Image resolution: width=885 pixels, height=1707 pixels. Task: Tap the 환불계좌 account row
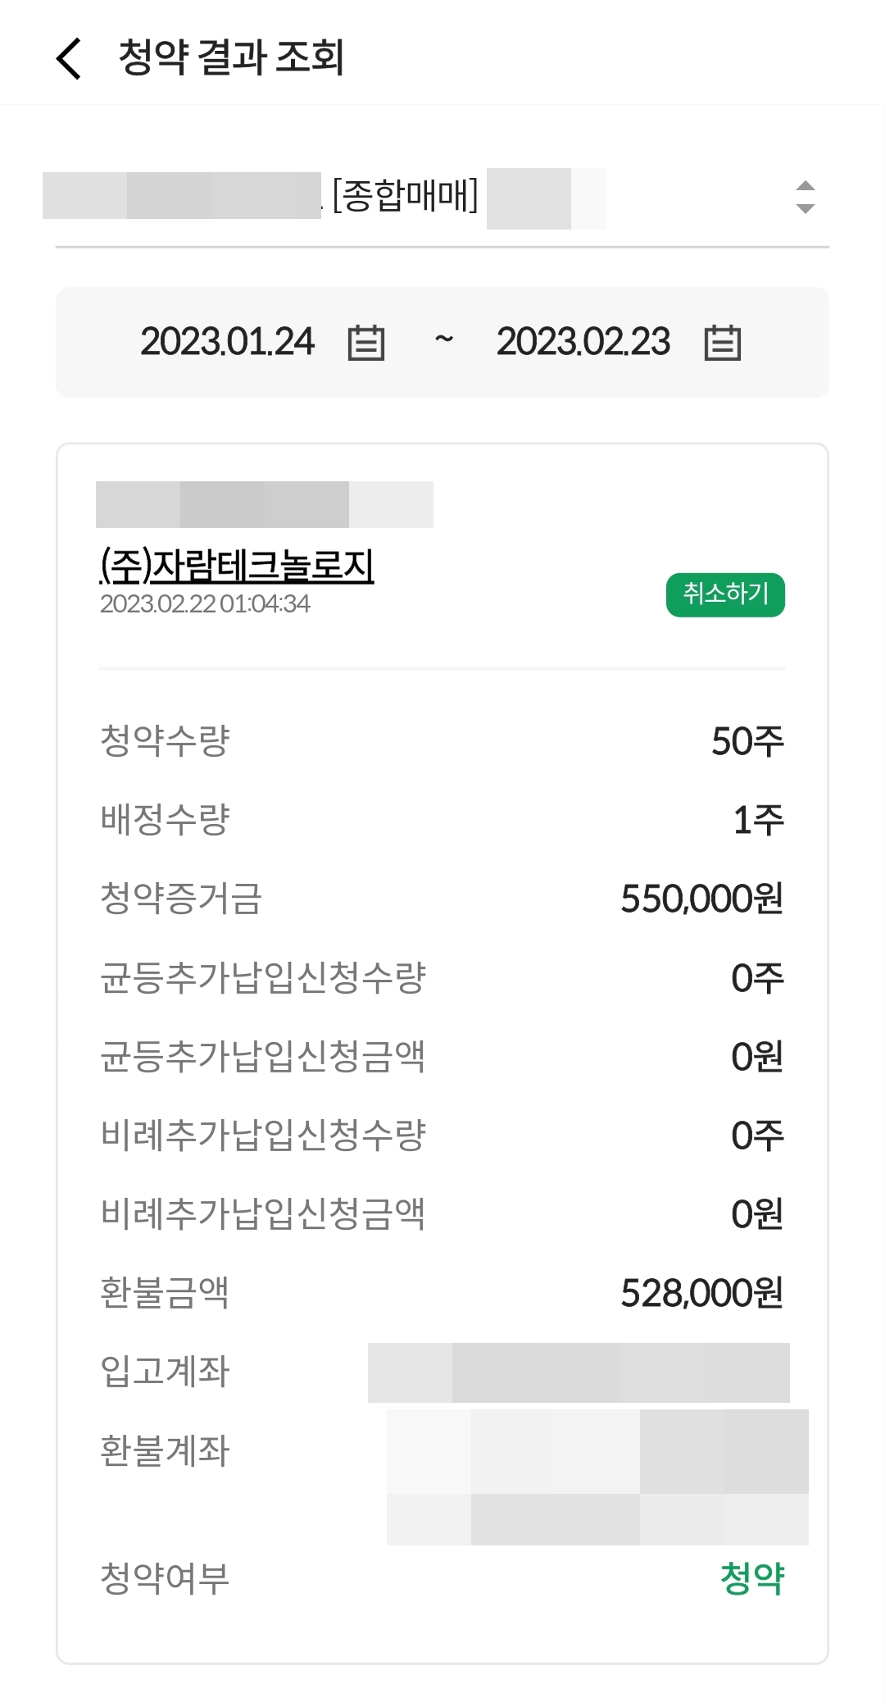click(x=442, y=1477)
